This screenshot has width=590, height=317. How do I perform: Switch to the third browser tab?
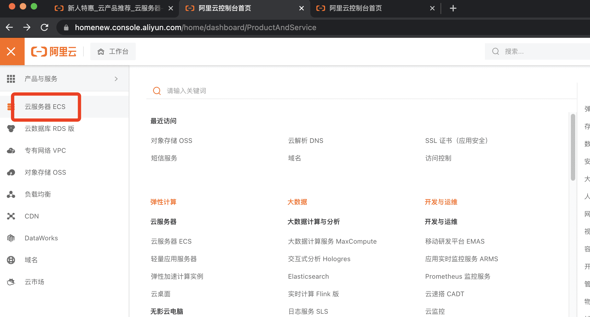point(356,8)
